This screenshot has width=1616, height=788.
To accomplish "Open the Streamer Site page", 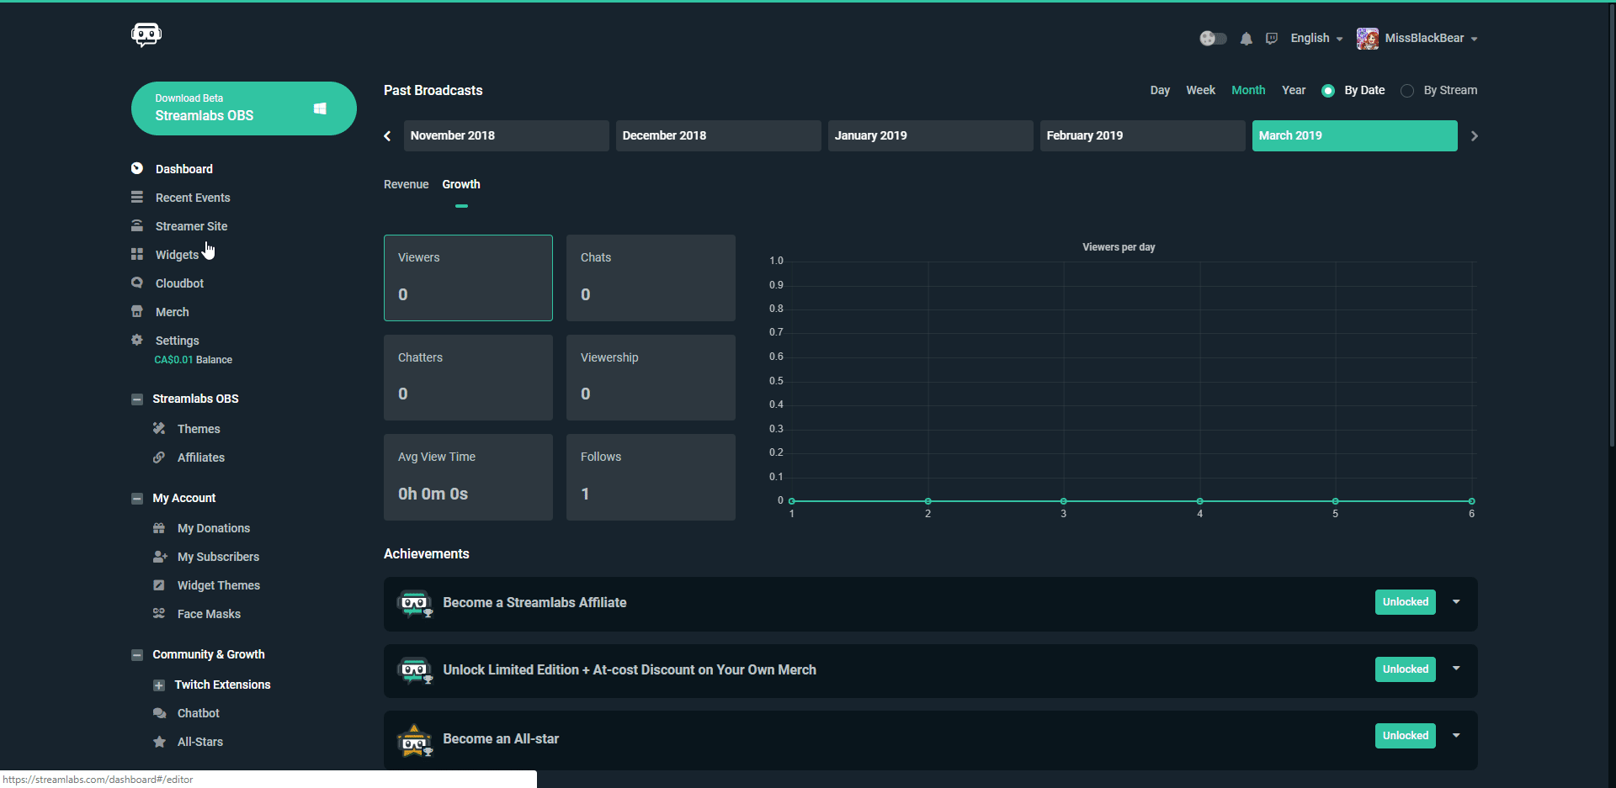I will coord(191,225).
